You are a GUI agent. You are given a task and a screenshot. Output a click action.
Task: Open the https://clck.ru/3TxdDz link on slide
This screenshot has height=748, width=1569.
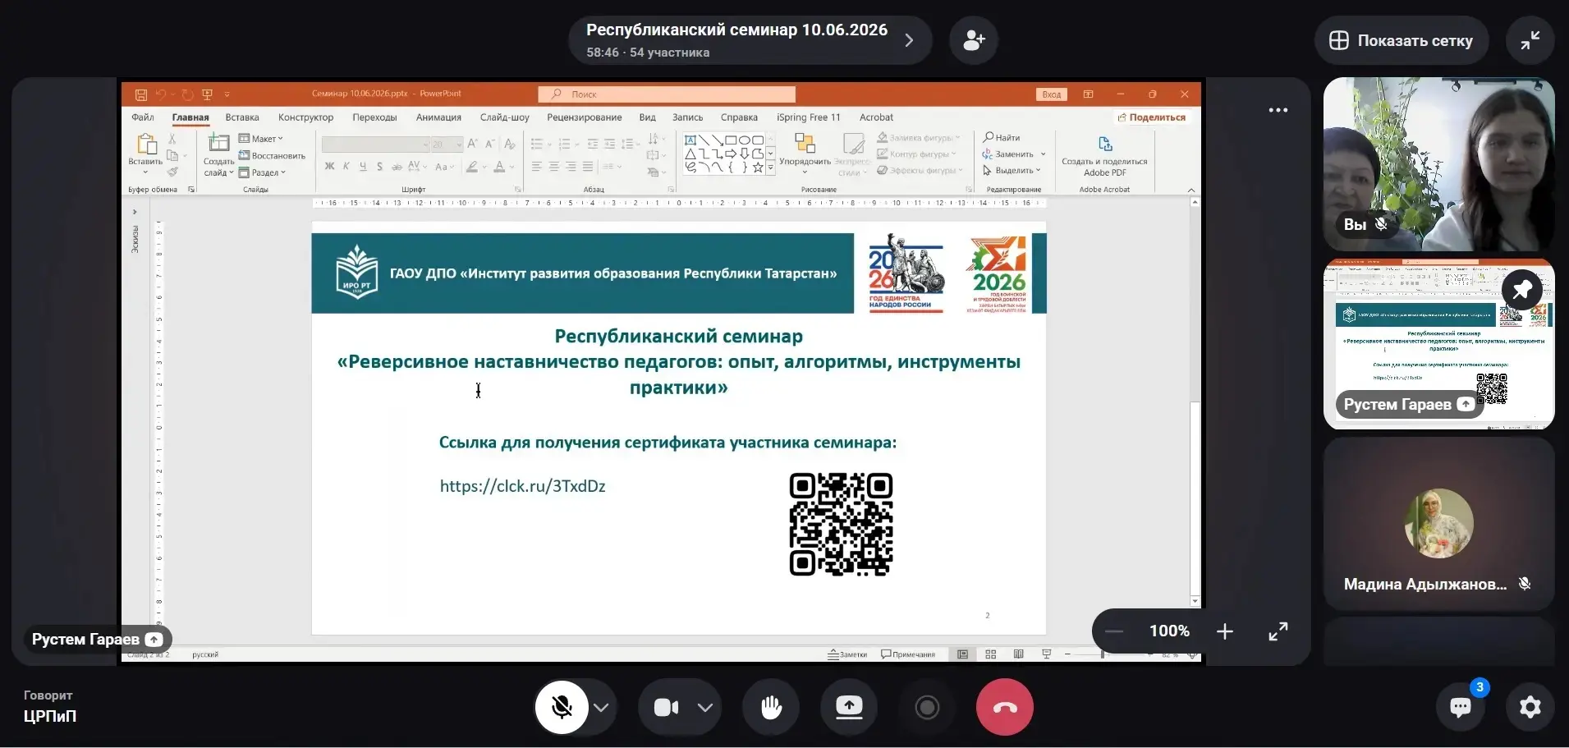[x=523, y=486]
